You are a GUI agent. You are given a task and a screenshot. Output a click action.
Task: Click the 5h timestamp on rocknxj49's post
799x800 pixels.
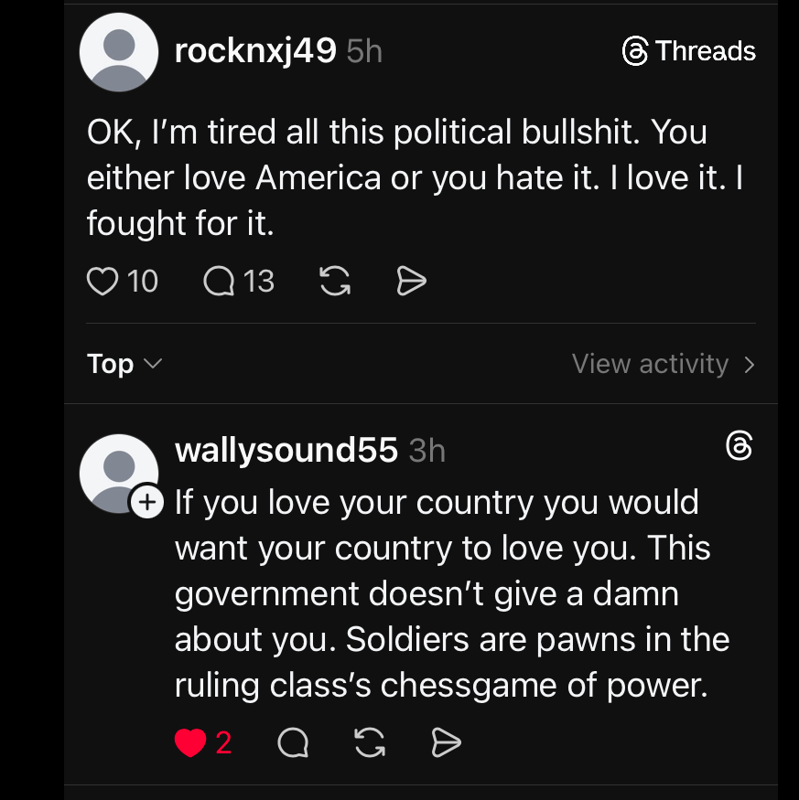pyautogui.click(x=364, y=51)
